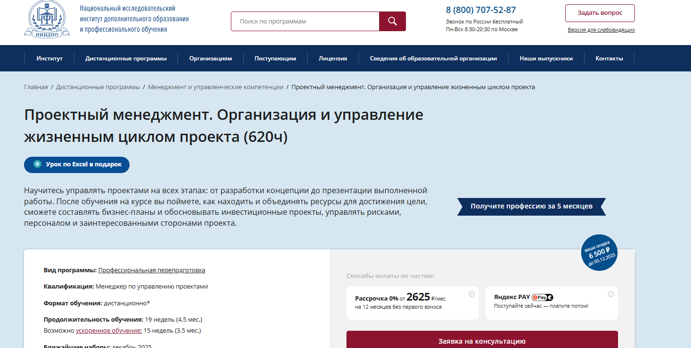Open Наши выпускники navigation item
This screenshot has width=691, height=348.
(546, 58)
